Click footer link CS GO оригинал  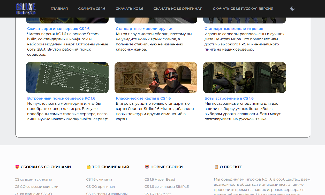pos(100,186)
